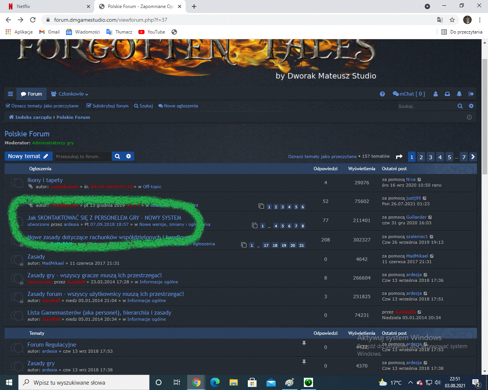Bookmark this page with the star icon
Screen dimensions: 488x390
tap(452, 20)
